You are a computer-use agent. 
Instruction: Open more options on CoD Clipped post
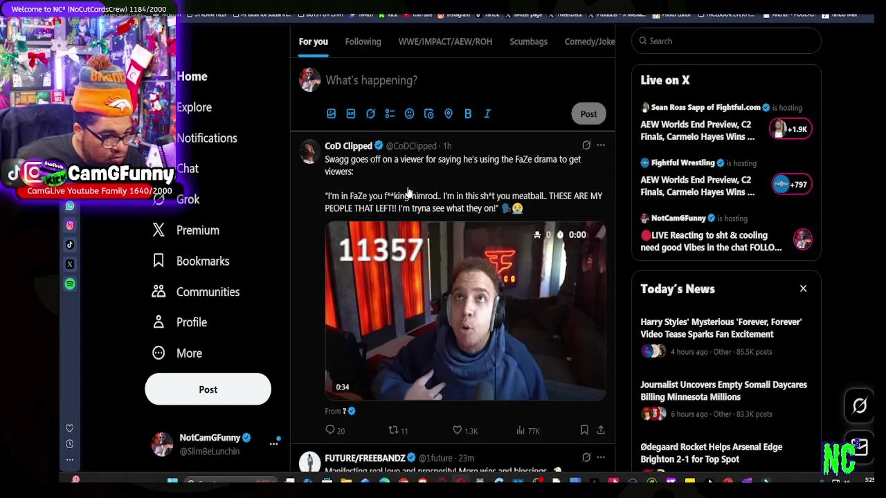pyautogui.click(x=601, y=145)
